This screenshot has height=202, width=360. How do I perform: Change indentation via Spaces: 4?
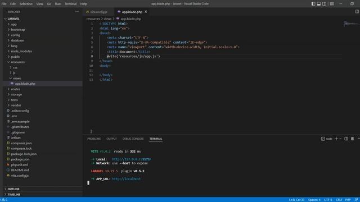[314, 200]
